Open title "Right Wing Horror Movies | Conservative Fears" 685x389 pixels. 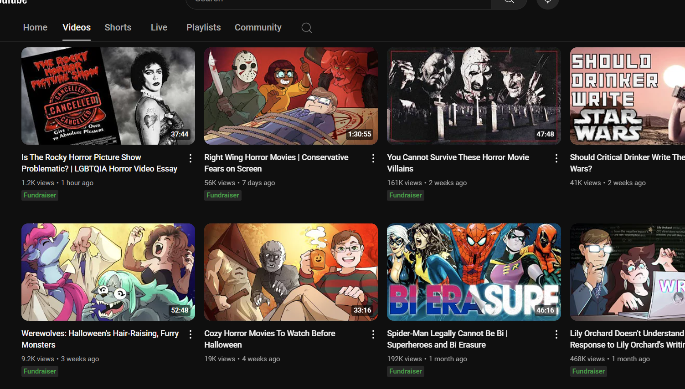(x=276, y=163)
